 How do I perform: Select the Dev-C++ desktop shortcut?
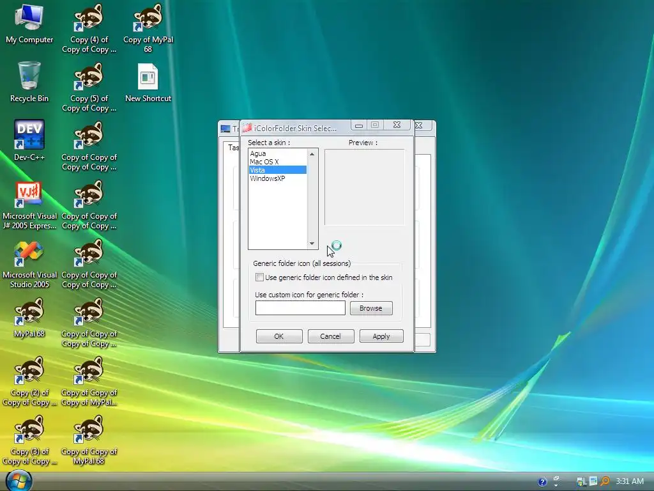29,141
